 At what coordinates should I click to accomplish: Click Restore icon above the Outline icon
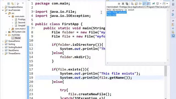[x=173, y=11]
